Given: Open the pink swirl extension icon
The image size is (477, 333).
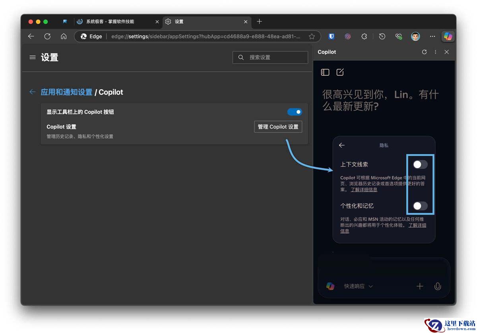Looking at the screenshot, I should (x=348, y=36).
